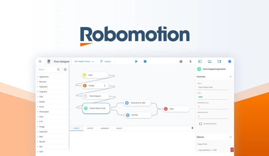The image size is (269, 156).
Task: Expand the Application category
Action: click(52, 77)
